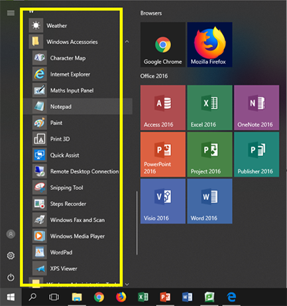Launch Microsoft Edge from the taskbar

(x=231, y=297)
